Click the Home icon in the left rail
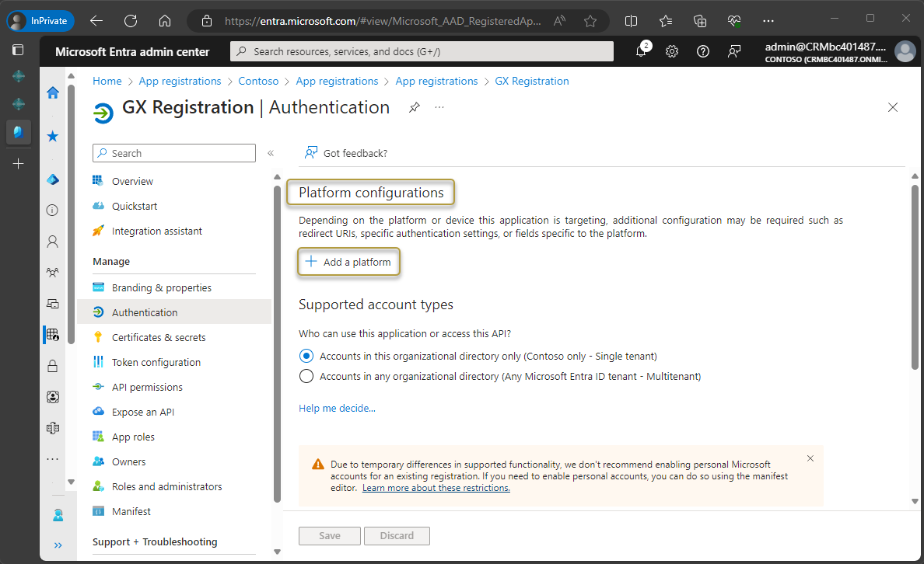Image resolution: width=924 pixels, height=564 pixels. click(x=53, y=93)
